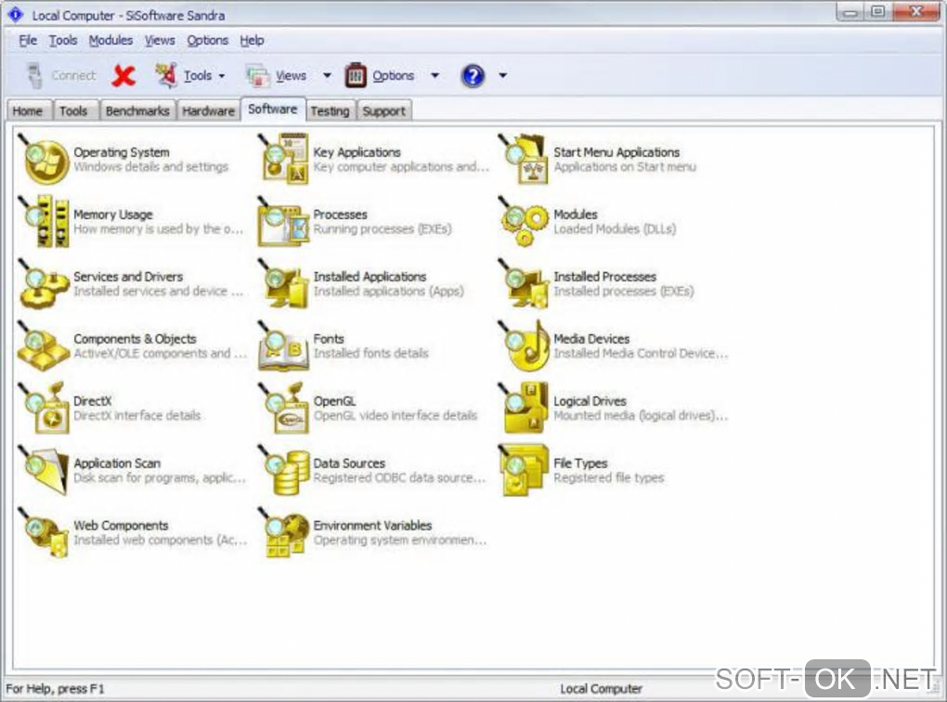Click the 'Installed fonts details' description
This screenshot has height=702, width=947.
tap(370, 354)
